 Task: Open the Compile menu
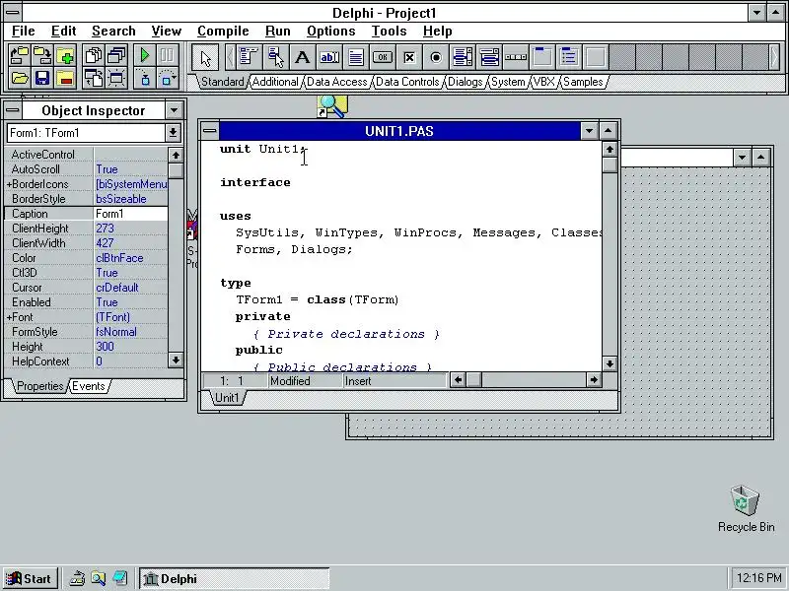click(223, 32)
